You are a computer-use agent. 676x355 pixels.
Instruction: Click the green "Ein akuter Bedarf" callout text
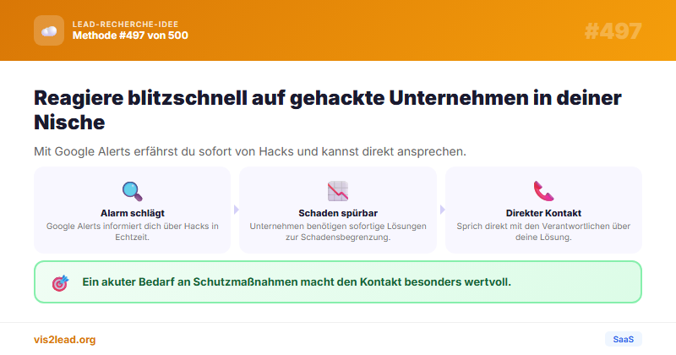point(297,282)
